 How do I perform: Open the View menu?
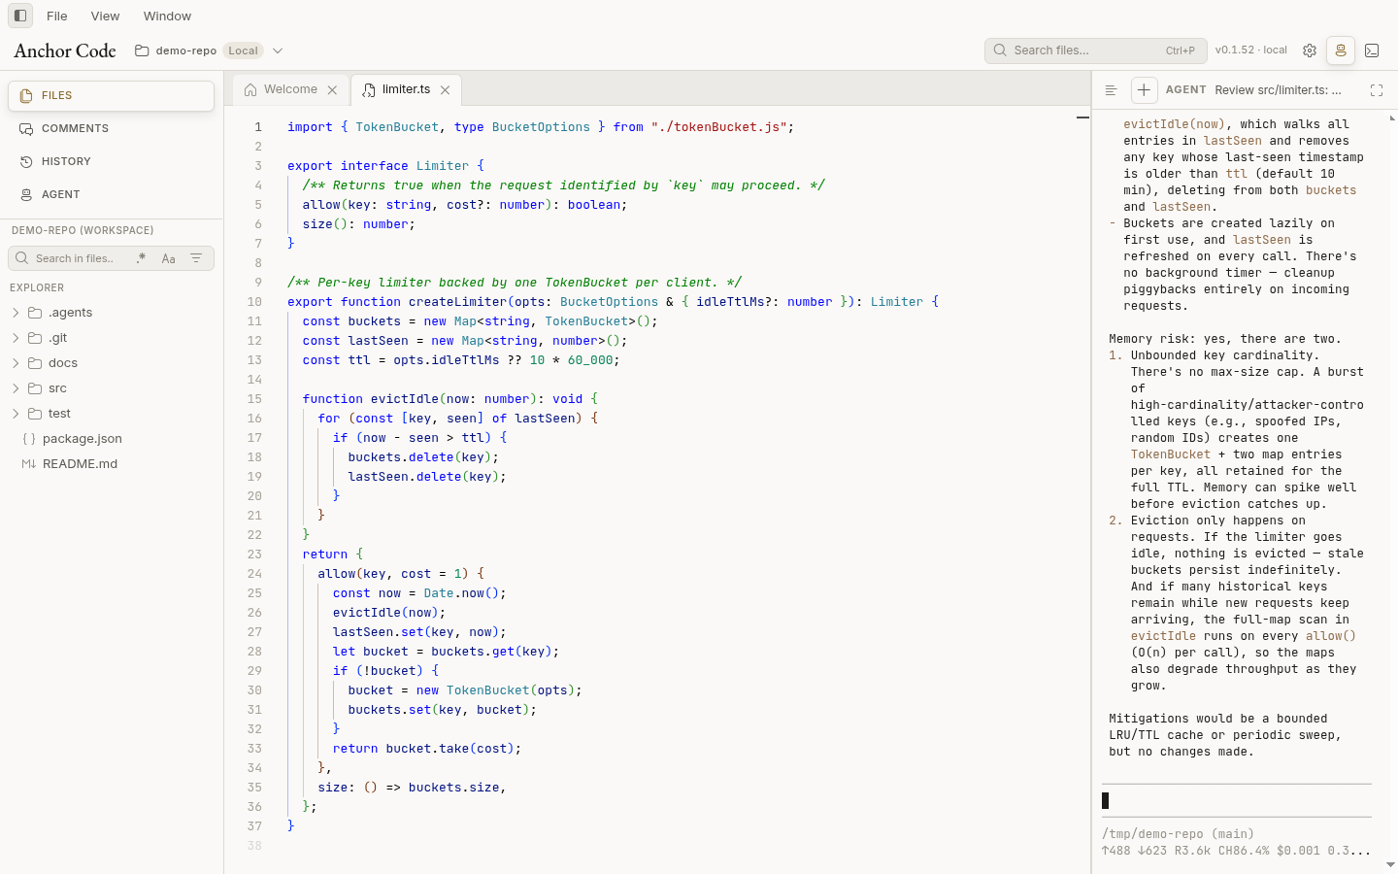105,16
